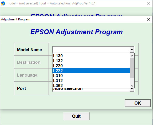Click the model list scrollbar thumb
The height and width of the screenshot is (125, 153).
tap(132, 68)
